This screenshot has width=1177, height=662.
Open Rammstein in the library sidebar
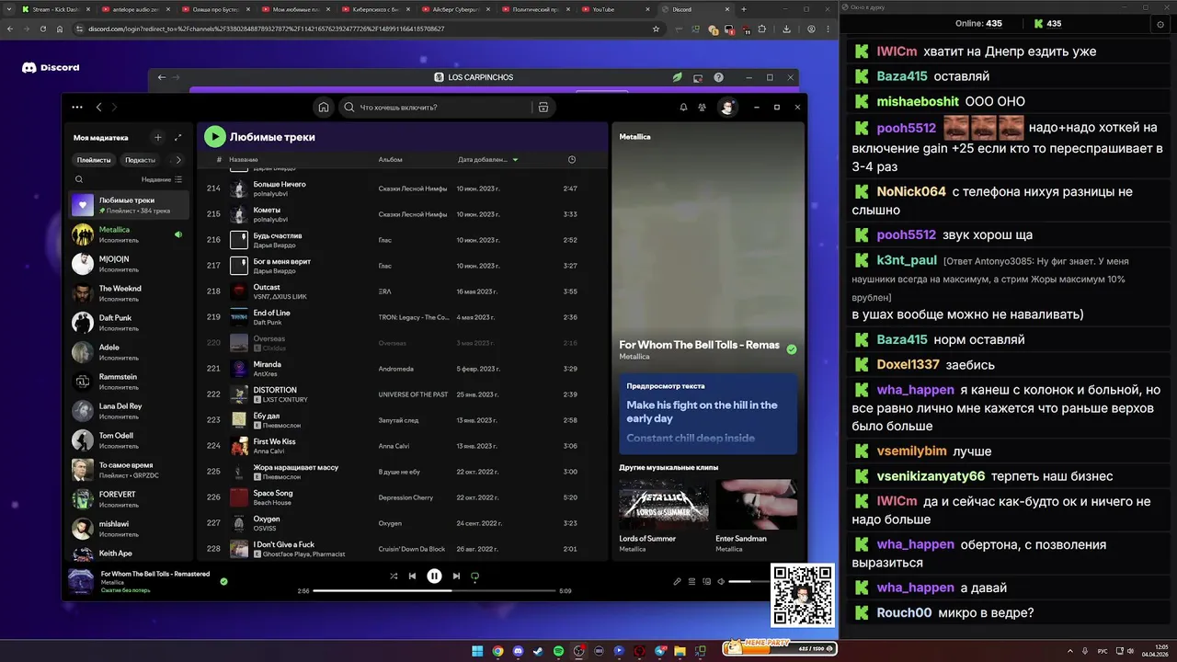[129, 381]
